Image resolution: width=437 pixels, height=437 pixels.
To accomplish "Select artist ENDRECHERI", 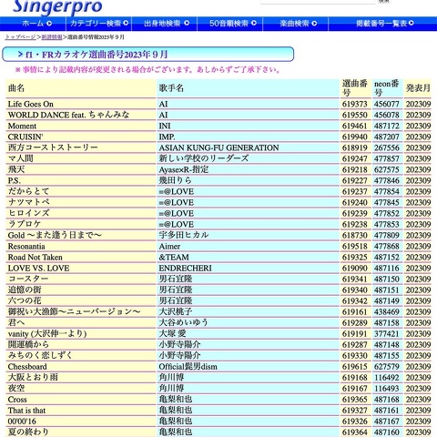I will pos(186,268).
